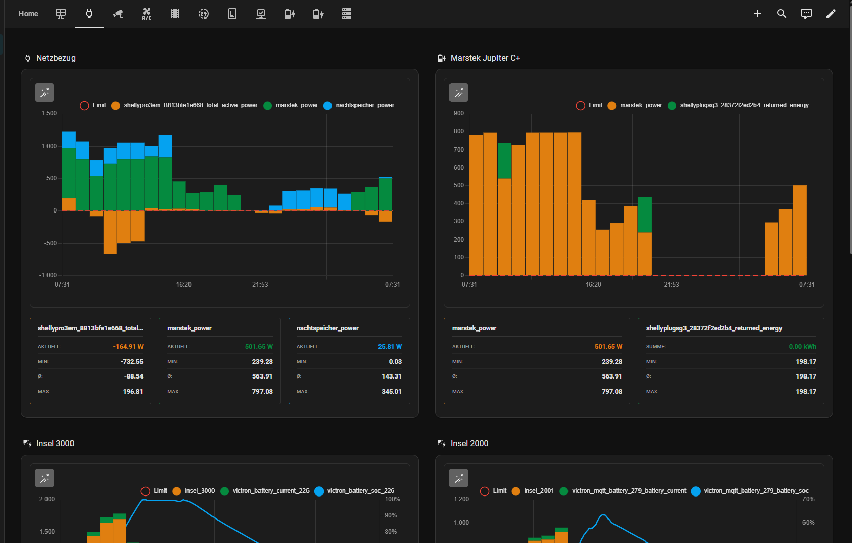Open the Home tab
Viewport: 852px width, 543px height.
point(28,14)
